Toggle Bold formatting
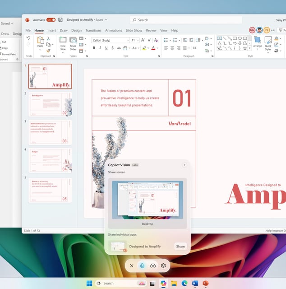 point(94,48)
